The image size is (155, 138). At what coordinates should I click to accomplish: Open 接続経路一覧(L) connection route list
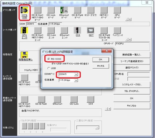[x=132, y=55]
